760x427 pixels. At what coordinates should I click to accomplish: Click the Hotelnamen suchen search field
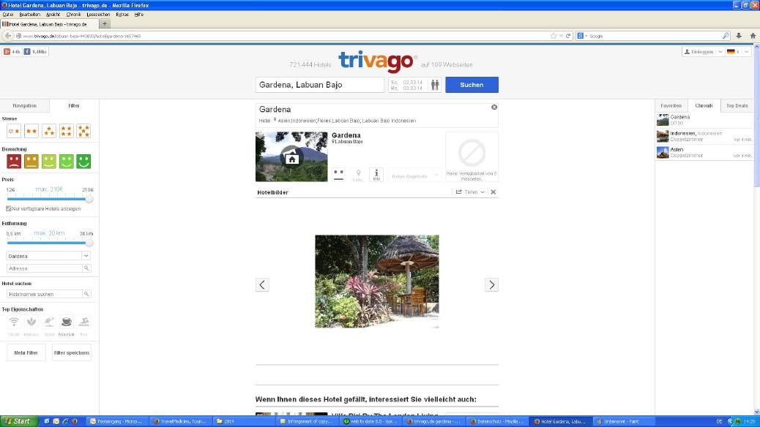tap(45, 294)
